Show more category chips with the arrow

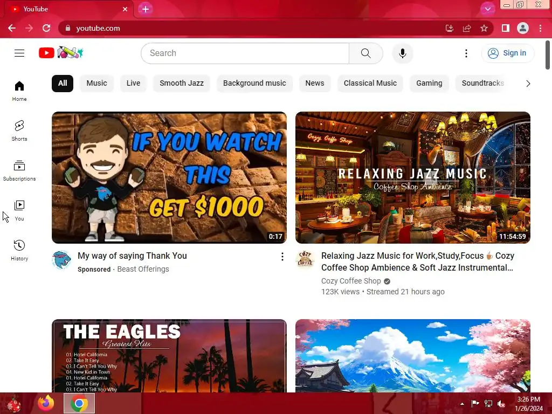tap(528, 84)
